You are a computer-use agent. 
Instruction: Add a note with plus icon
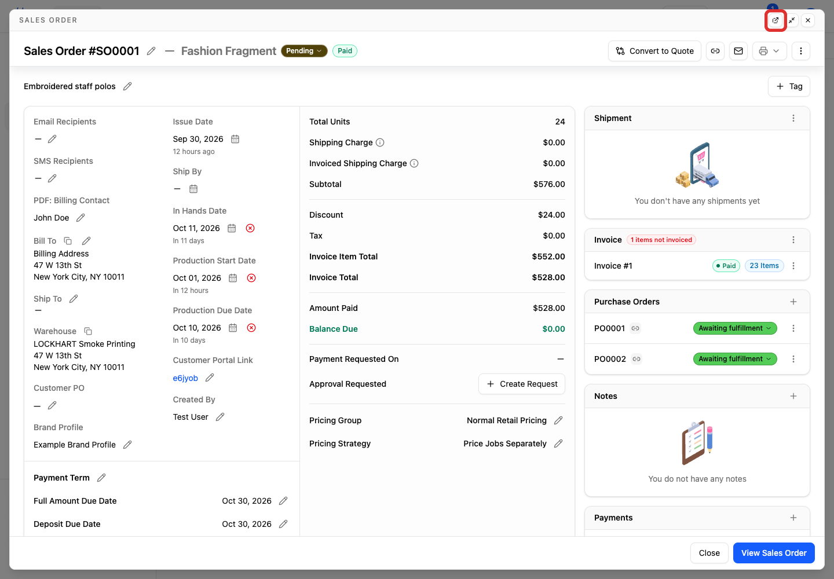pos(793,396)
